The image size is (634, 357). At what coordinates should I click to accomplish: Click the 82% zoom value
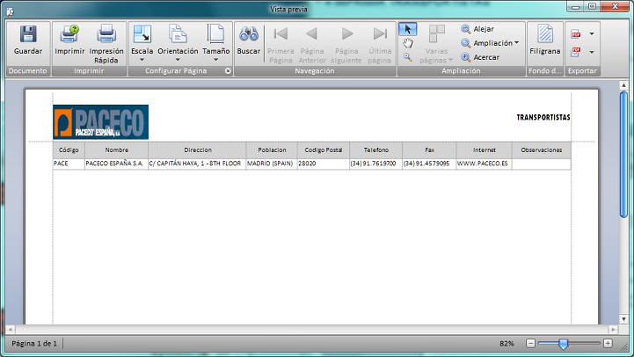506,344
